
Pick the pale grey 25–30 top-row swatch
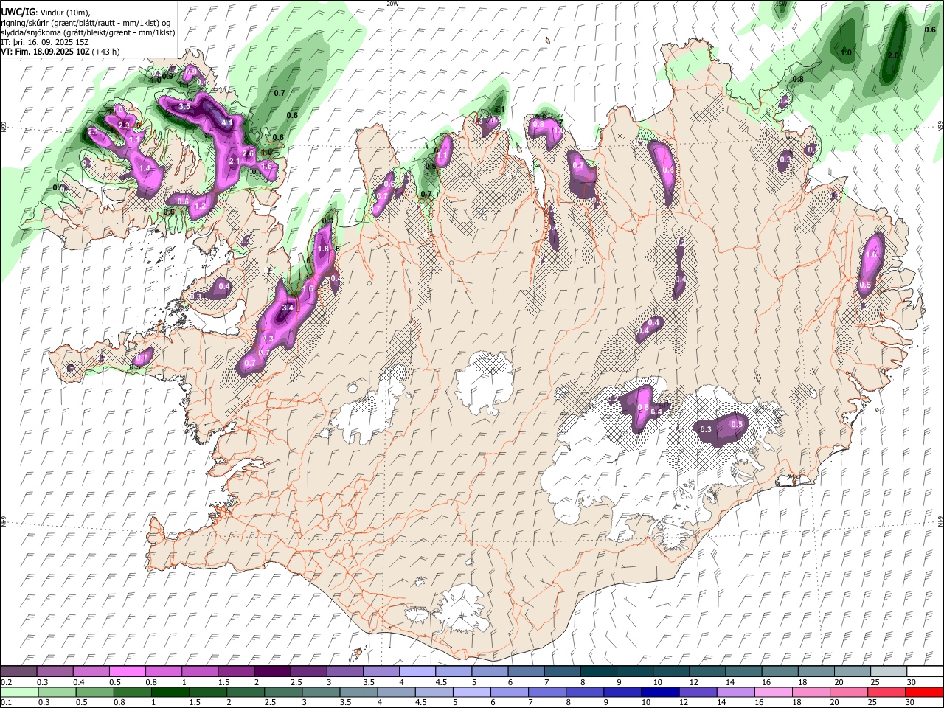(889, 671)
